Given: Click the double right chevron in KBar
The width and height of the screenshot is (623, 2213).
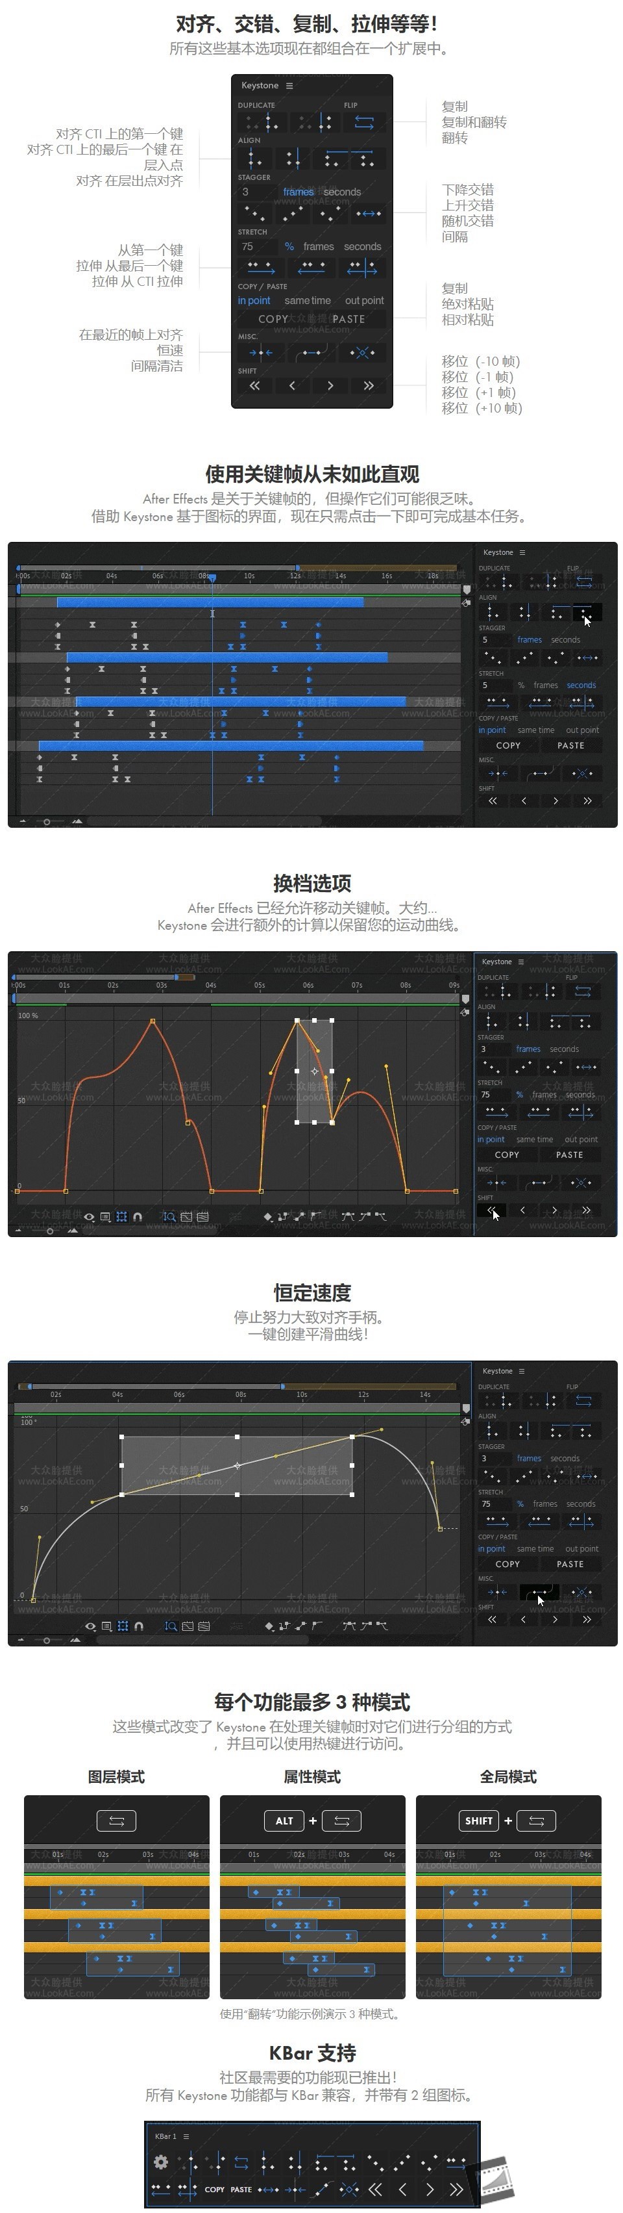Looking at the screenshot, I should [x=456, y=2189].
